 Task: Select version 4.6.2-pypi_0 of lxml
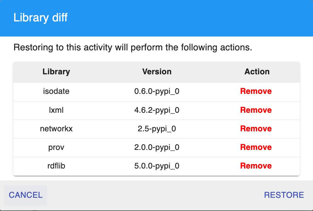[157, 110]
